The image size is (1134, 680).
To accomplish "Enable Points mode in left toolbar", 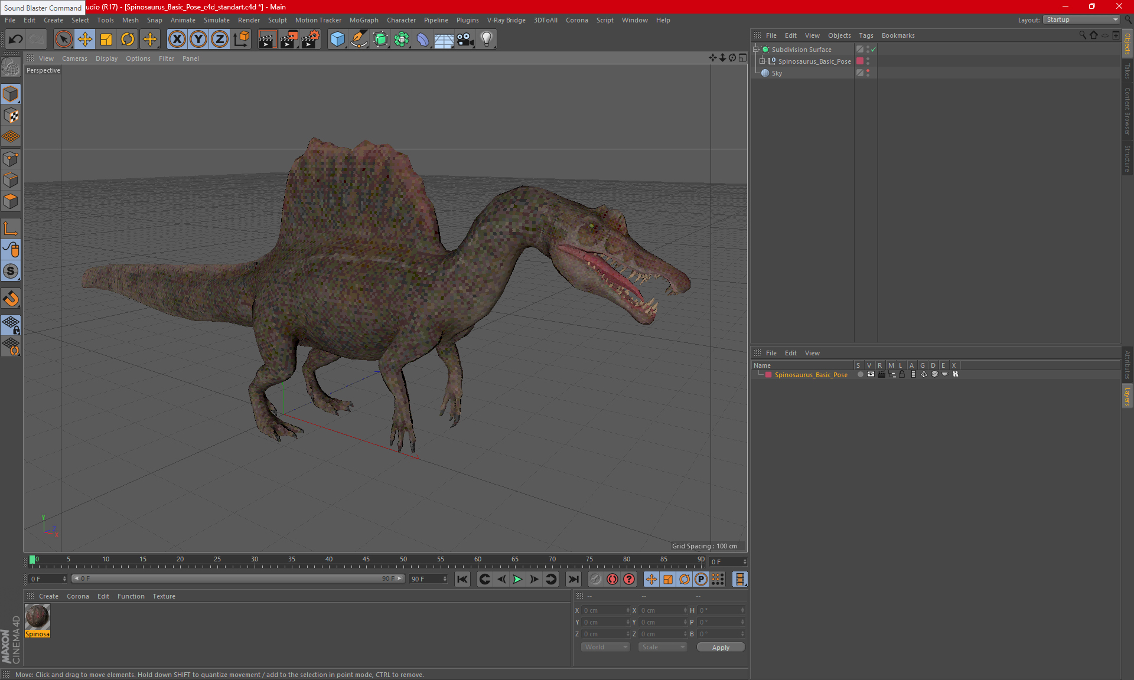I will pyautogui.click(x=11, y=159).
